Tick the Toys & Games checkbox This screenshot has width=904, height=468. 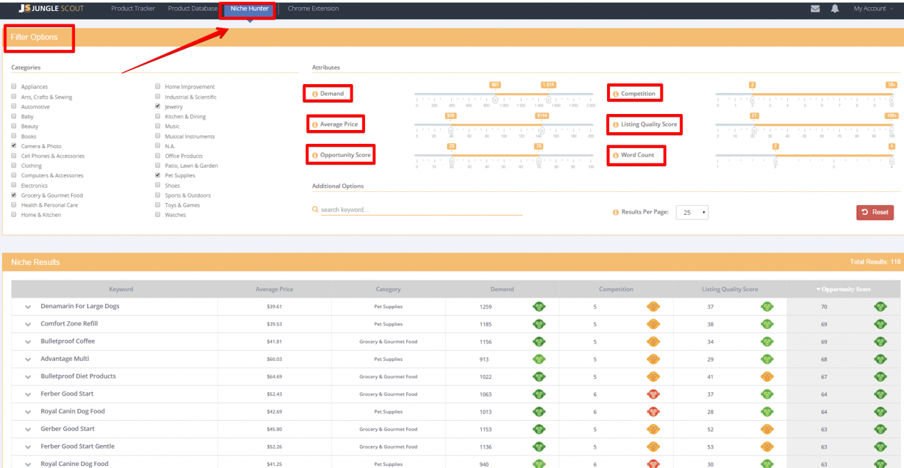point(158,205)
